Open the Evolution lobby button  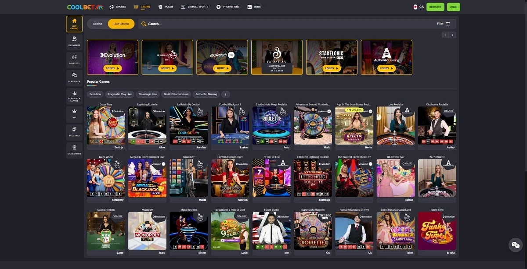point(112,68)
